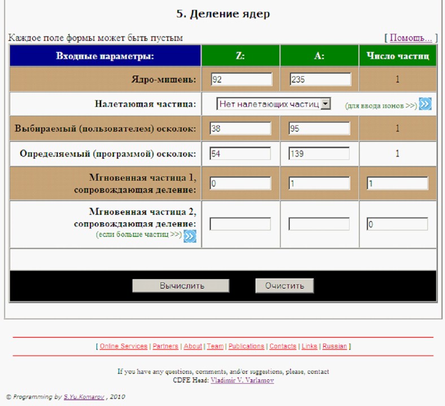445x406 pixels.
Task: Click the Vladimir V. Varlamov contact link
Action: click(x=242, y=380)
